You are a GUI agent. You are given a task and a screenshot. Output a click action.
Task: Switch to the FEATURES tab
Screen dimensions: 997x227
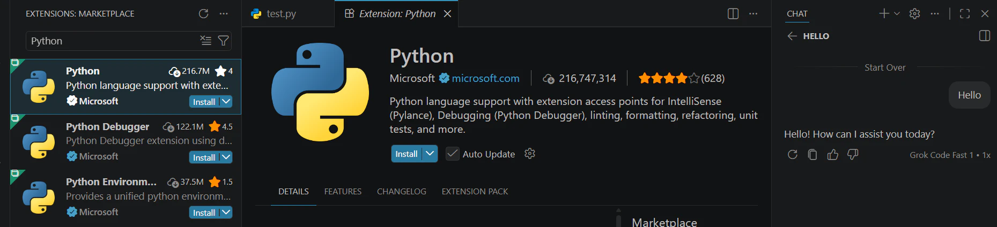[x=343, y=191]
